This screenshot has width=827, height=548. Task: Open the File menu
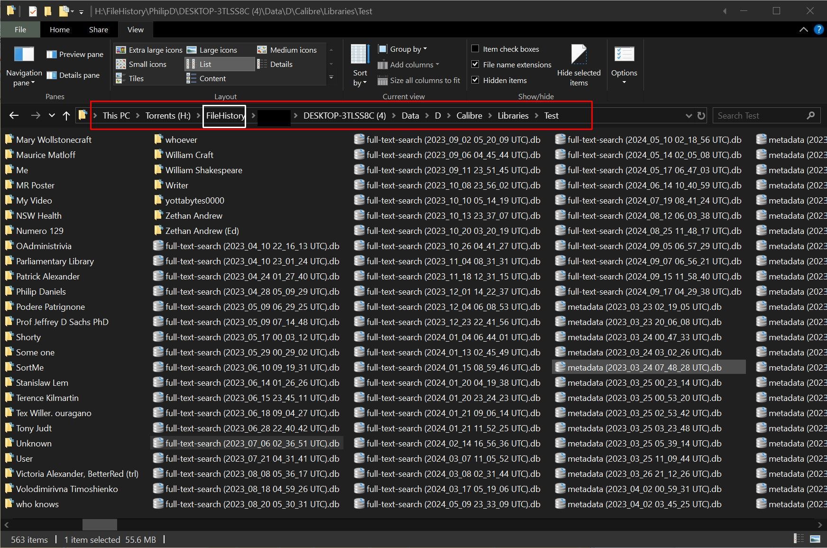[20, 29]
